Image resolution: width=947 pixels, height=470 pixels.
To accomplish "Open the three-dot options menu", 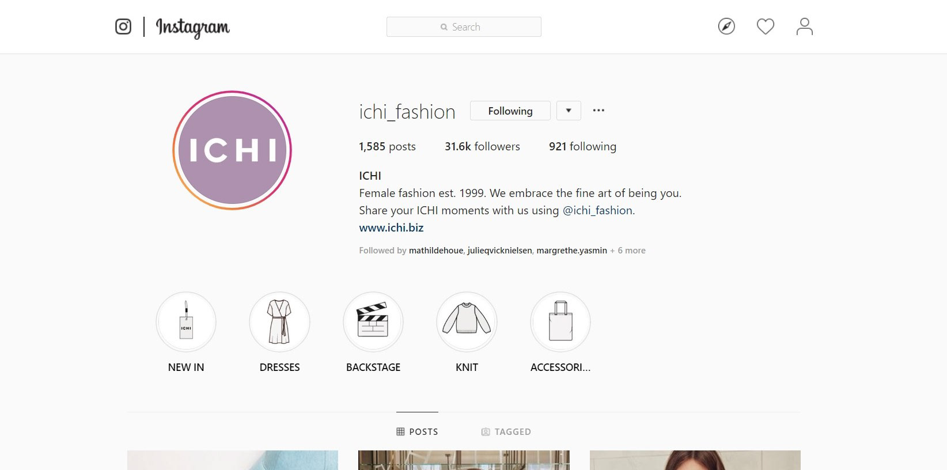I will tap(598, 111).
